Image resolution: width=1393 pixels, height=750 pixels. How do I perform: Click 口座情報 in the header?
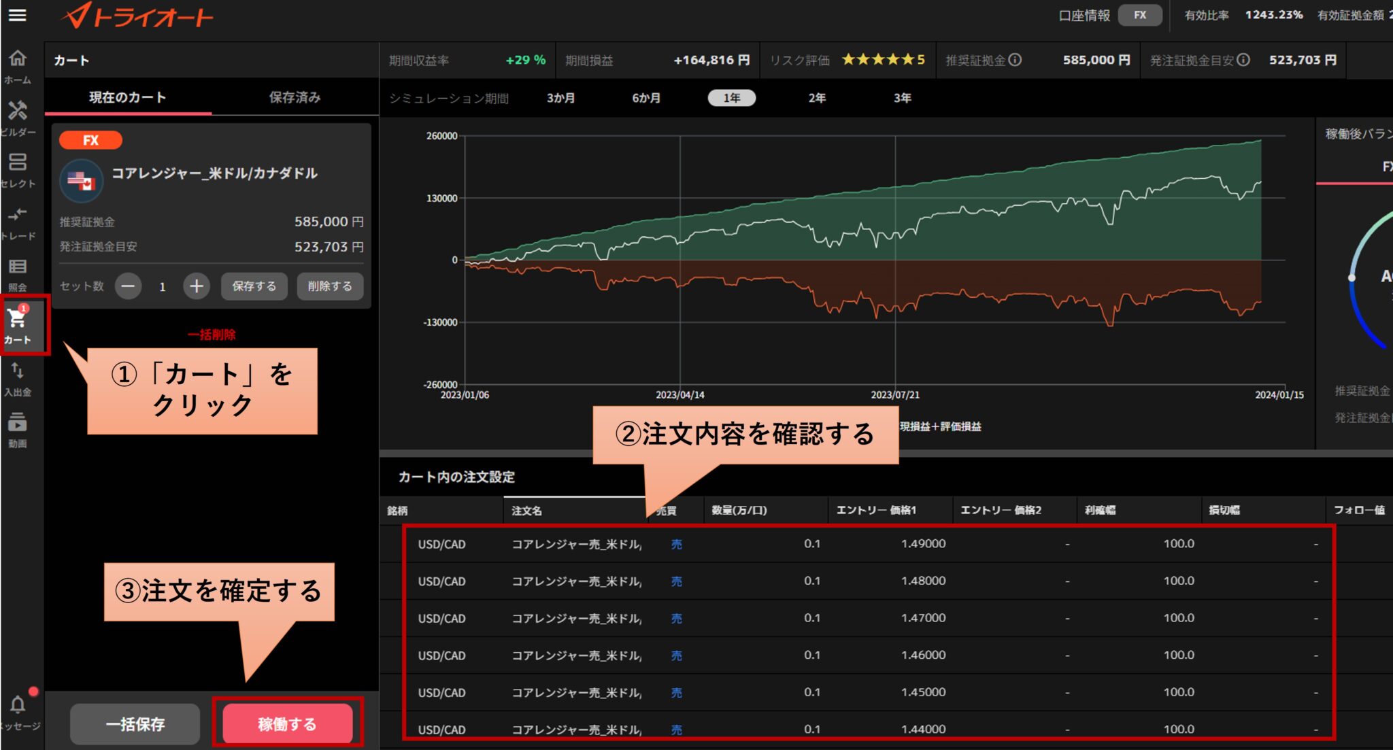tap(1084, 15)
